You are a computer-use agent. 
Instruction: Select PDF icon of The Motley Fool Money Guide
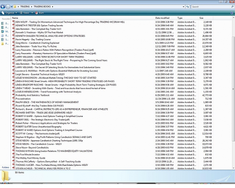14,158
